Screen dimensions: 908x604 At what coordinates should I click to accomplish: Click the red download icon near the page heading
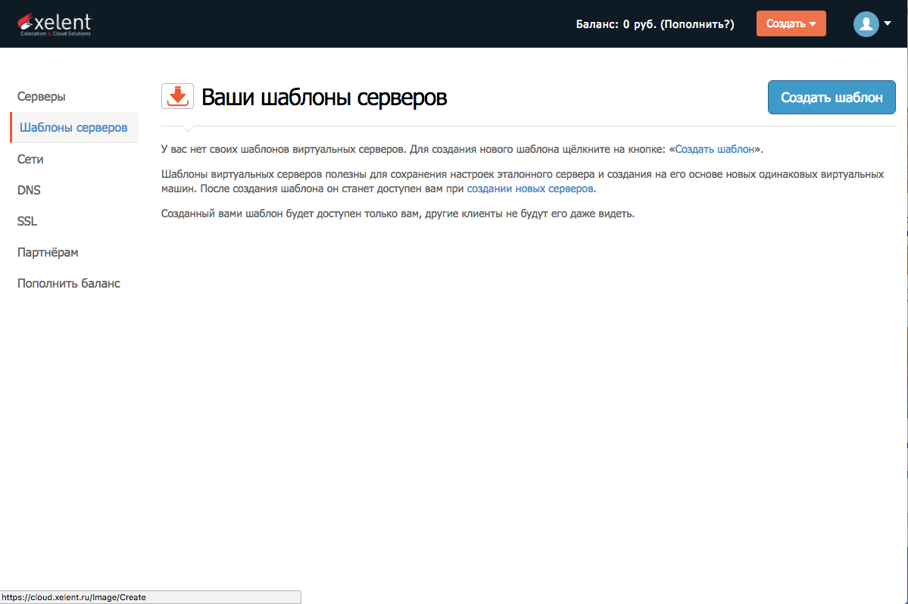pos(177,96)
